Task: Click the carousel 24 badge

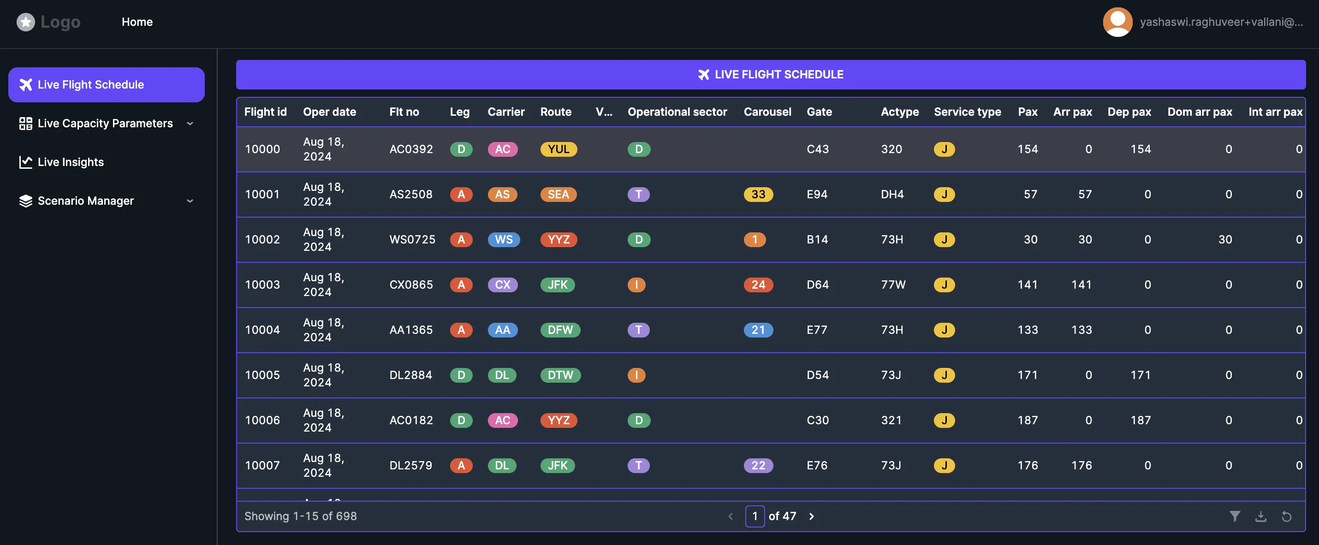Action: pyautogui.click(x=758, y=284)
